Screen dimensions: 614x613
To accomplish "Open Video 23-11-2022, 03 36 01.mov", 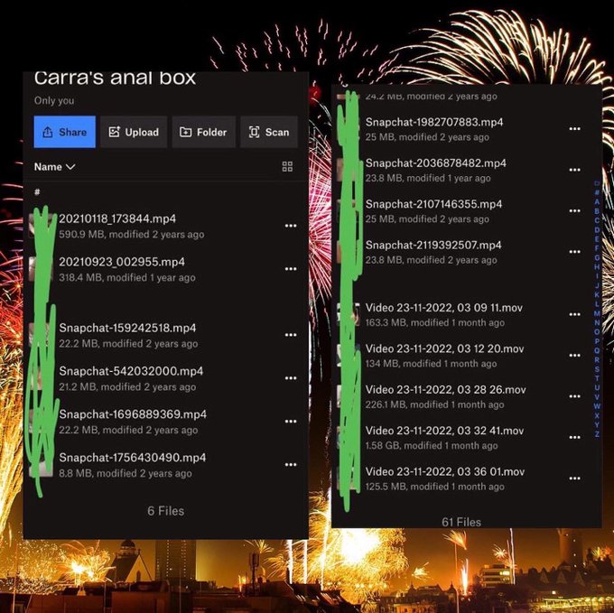I will coord(460,478).
